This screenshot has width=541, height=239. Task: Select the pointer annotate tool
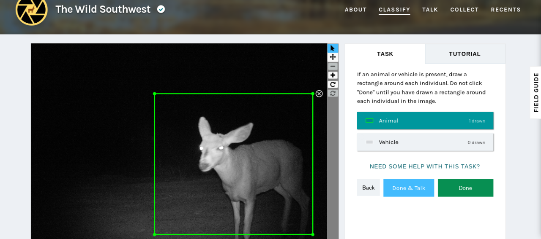point(333,48)
